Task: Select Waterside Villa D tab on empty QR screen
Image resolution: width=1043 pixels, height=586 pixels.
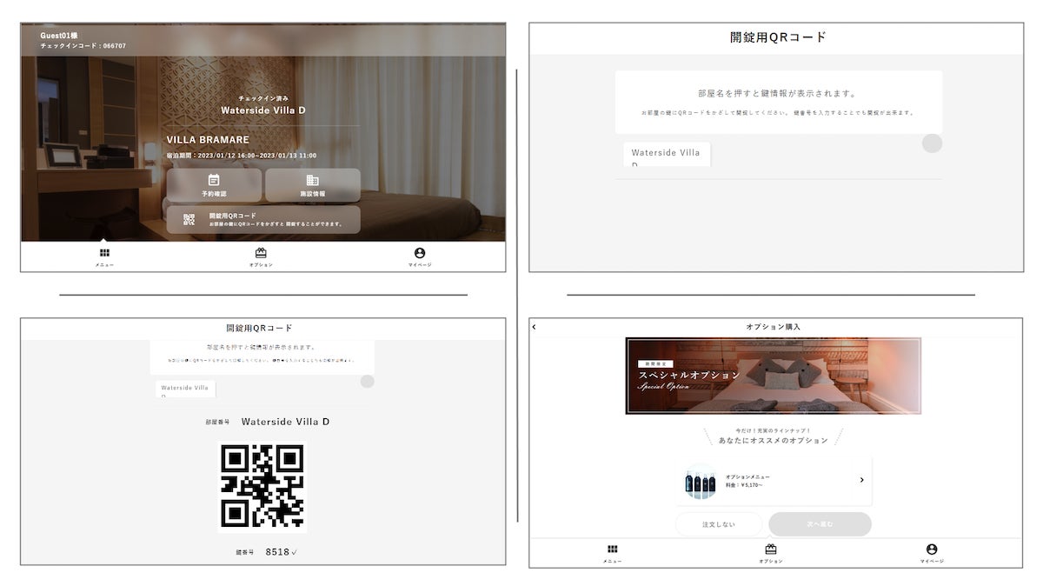Action: tap(666, 155)
